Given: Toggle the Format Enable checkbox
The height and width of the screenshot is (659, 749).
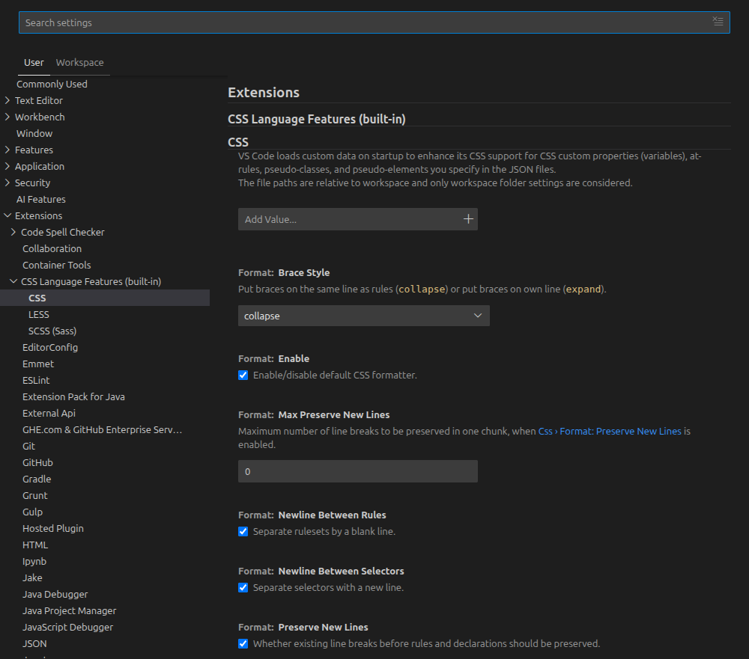Looking at the screenshot, I should (x=243, y=375).
